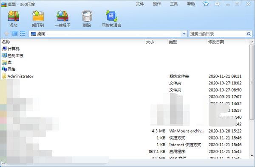Click the date 2020-10-27 08:50

pyautogui.click(x=225, y=90)
